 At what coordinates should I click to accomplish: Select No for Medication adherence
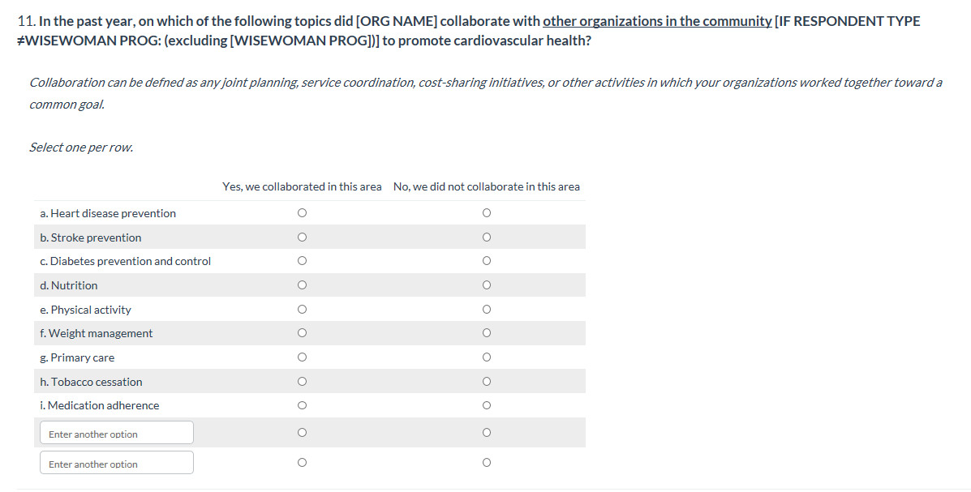pyautogui.click(x=486, y=405)
